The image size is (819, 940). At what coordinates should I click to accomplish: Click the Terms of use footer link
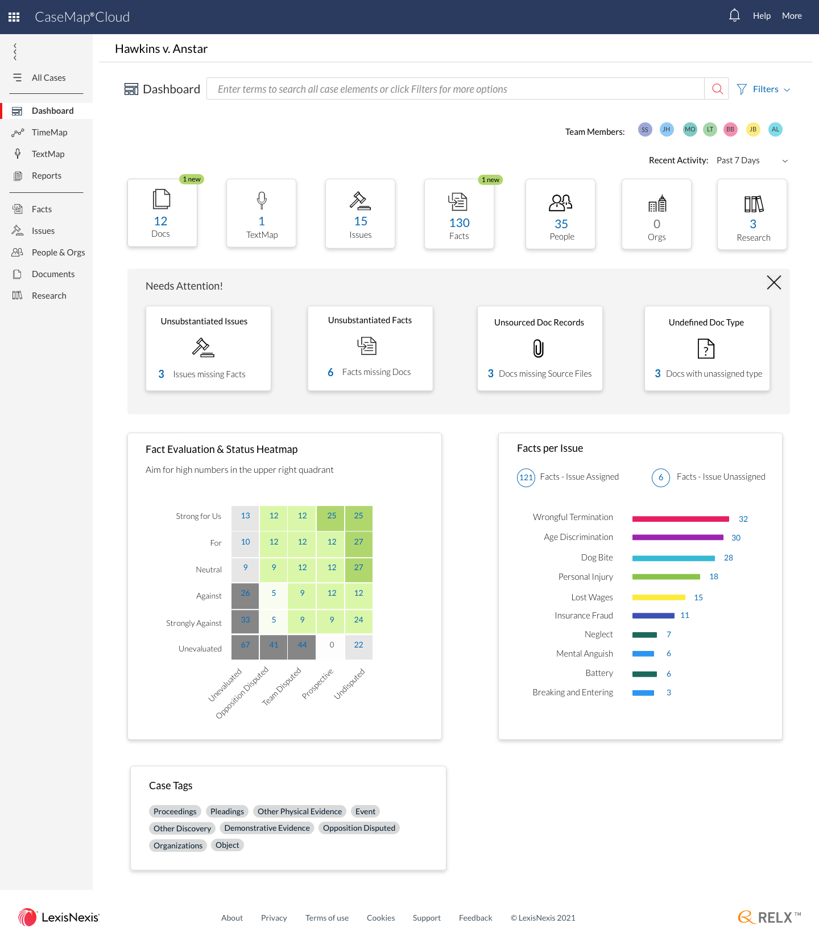point(326,918)
